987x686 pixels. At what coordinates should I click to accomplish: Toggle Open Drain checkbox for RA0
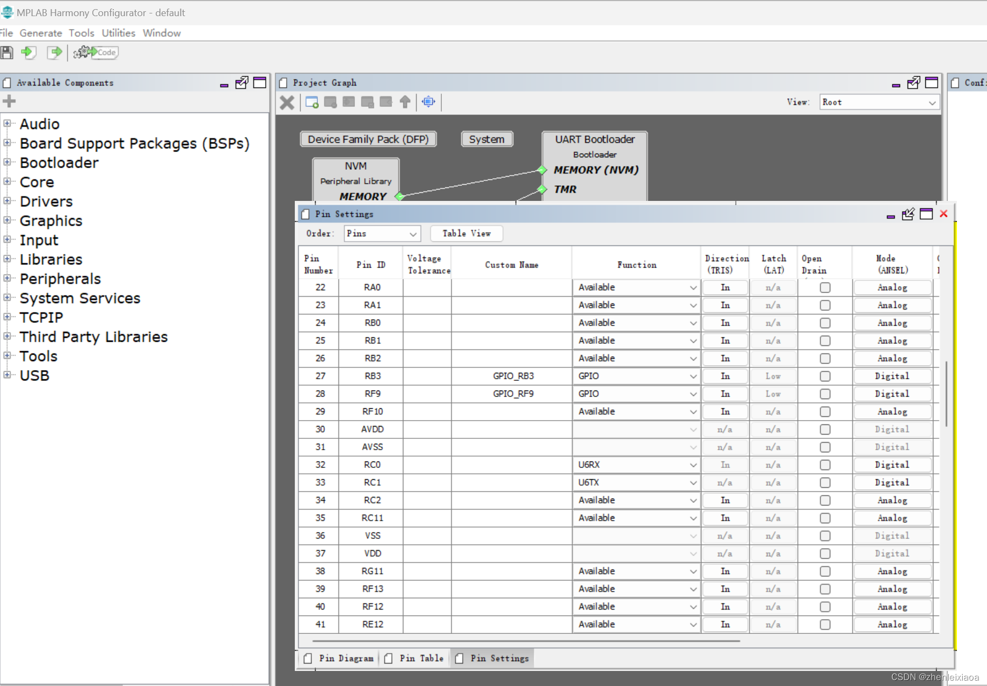click(825, 287)
